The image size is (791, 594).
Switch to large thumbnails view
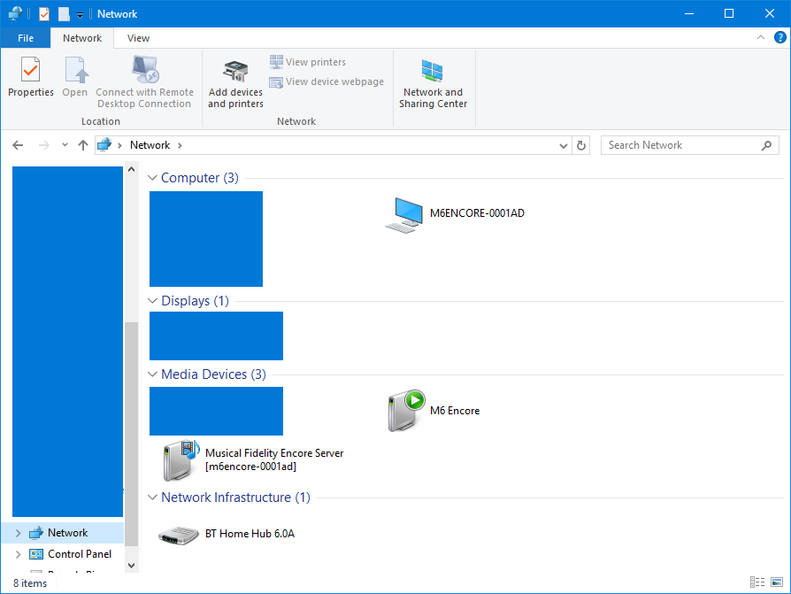coord(776,582)
